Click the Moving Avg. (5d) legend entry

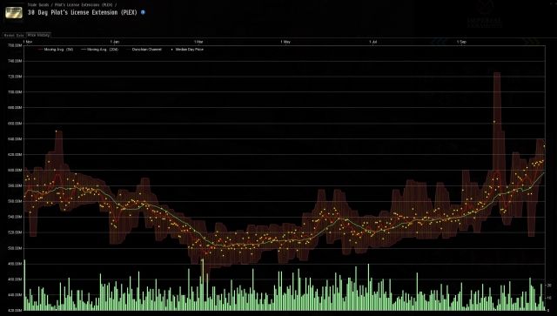point(56,50)
